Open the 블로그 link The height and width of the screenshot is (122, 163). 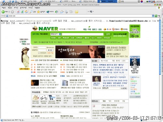click(x=95, y=29)
